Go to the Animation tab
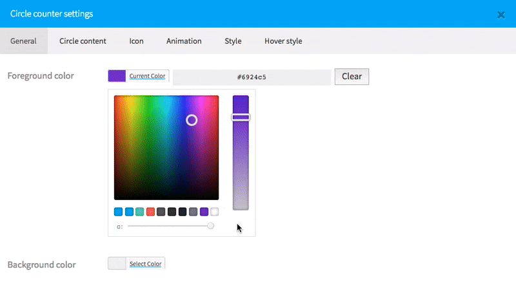Viewport: 516px width, 285px height. 184,41
